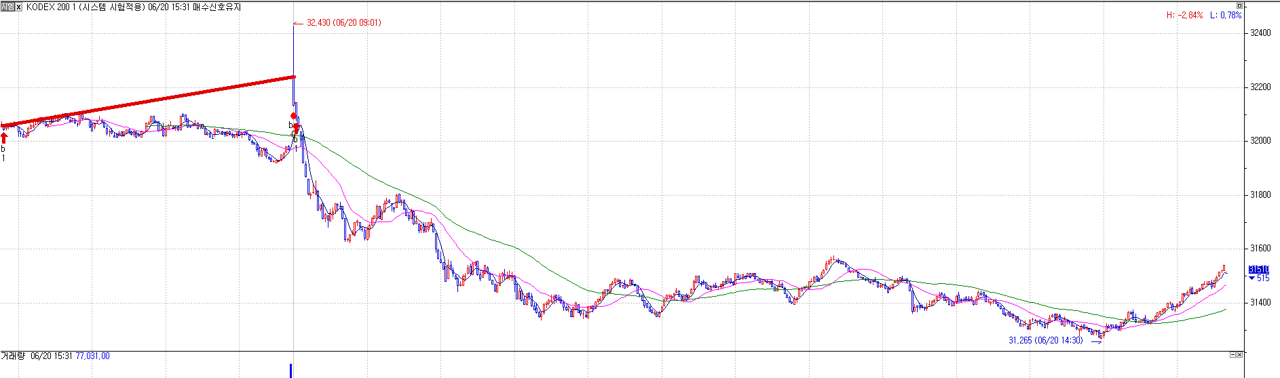Viewport: 1280px width, 378px height.
Task: Click the red dot signal marker near spike
Action: (293, 116)
